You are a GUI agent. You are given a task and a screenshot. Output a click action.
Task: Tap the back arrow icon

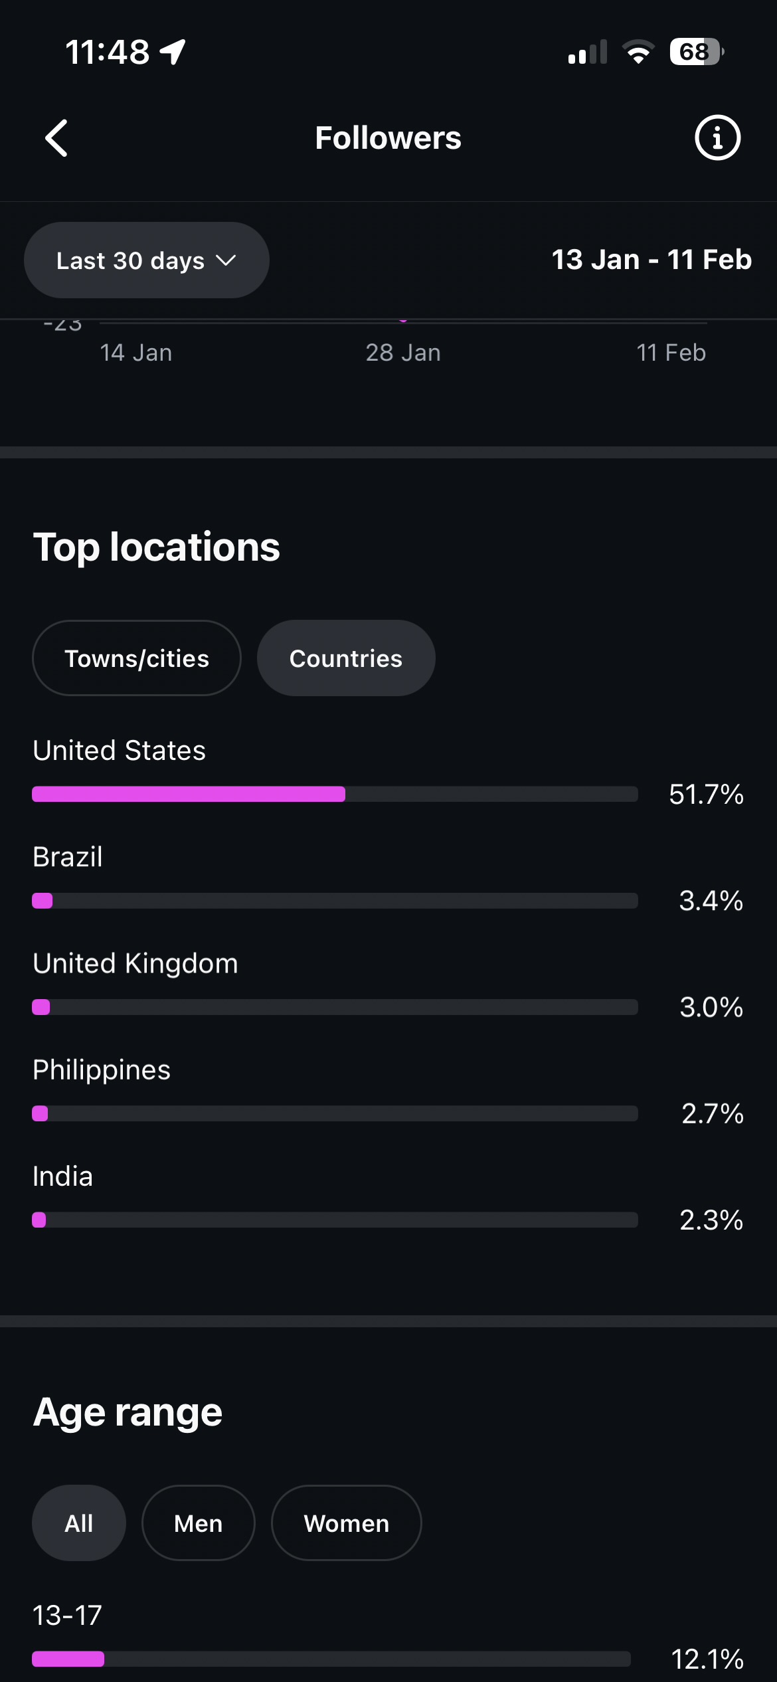point(56,138)
